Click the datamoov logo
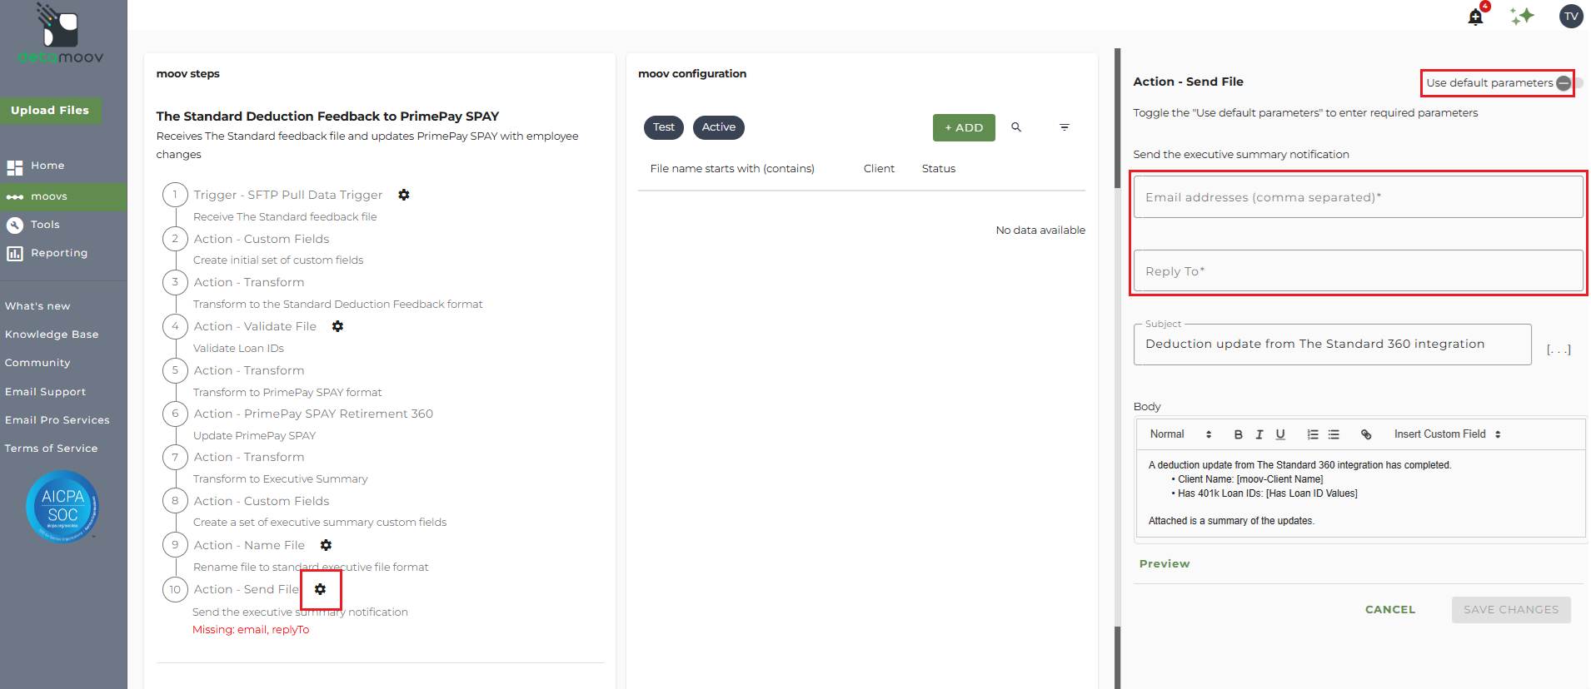1591x689 pixels. click(60, 33)
